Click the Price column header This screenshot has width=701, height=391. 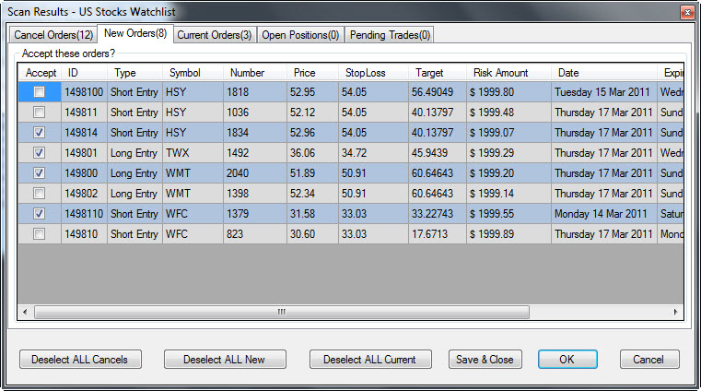point(312,73)
